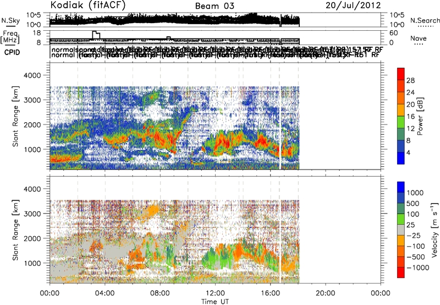Click the date '20/Jul/2012'
The image size is (440, 305).
353,6
